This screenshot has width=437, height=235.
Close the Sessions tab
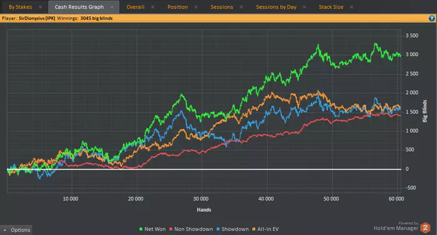[242, 7]
